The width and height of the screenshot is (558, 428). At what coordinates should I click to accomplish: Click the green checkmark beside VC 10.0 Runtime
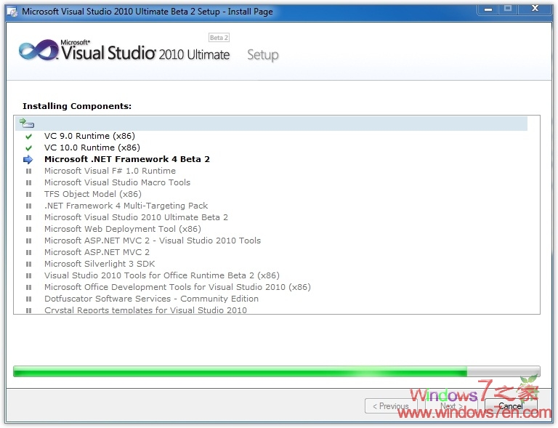pos(29,148)
